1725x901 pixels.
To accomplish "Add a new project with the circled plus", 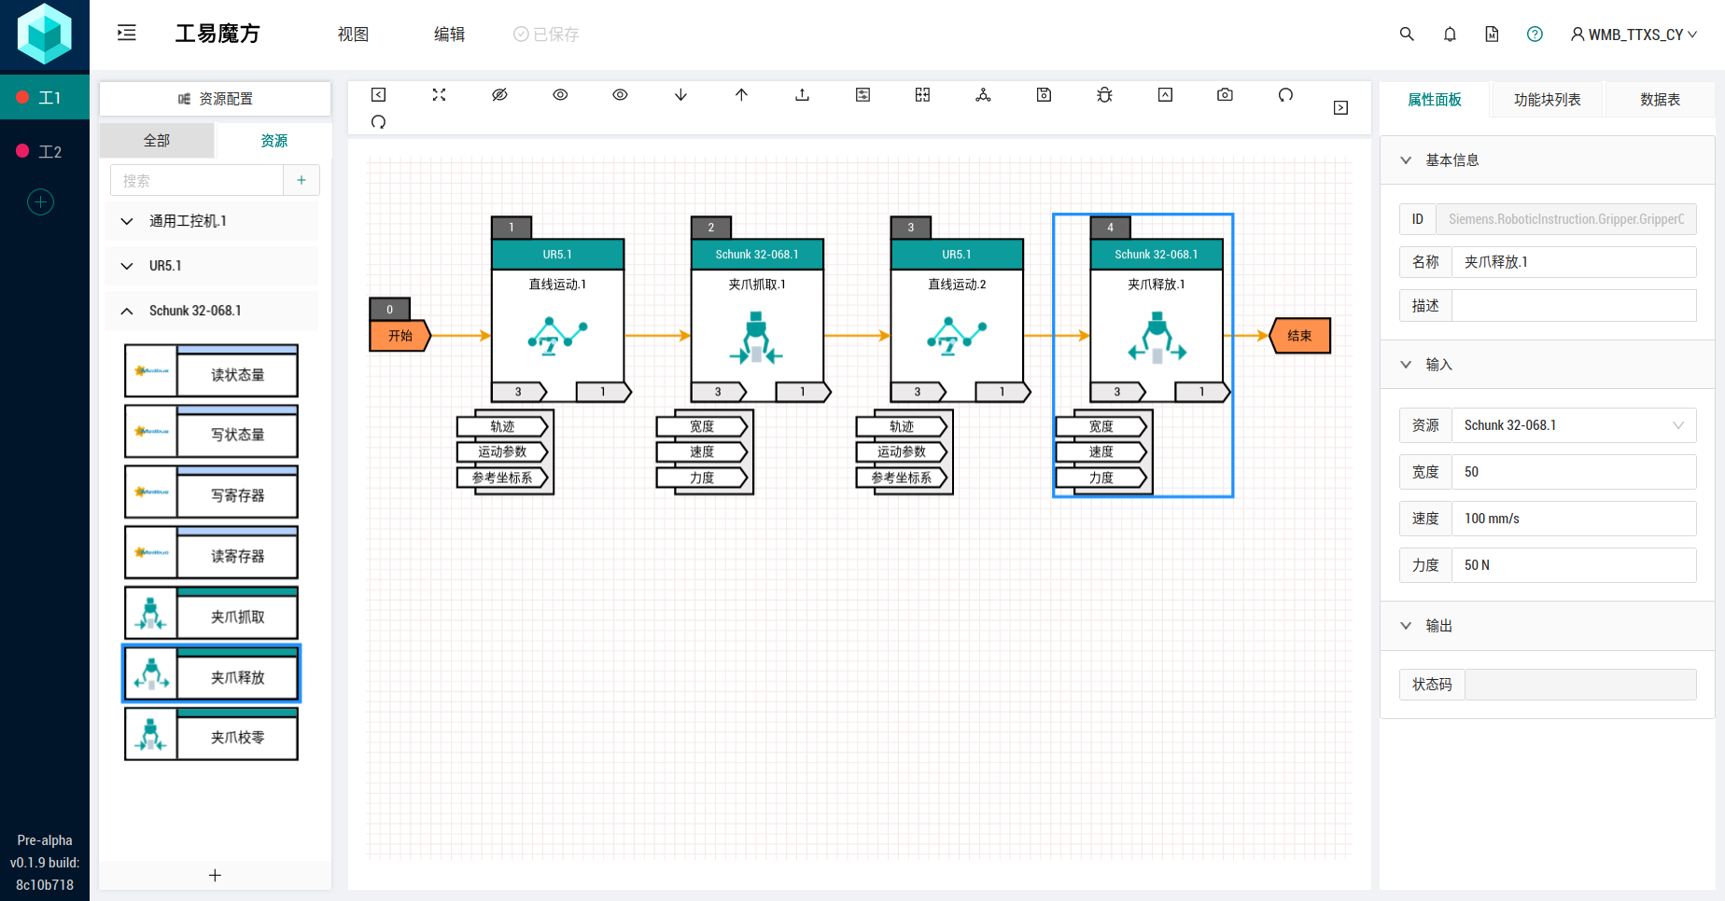I will pyautogui.click(x=40, y=202).
